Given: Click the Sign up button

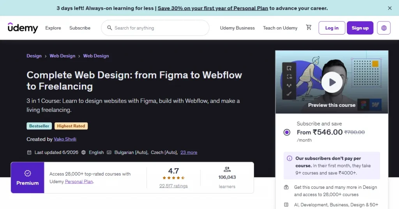Looking at the screenshot, I should point(360,28).
